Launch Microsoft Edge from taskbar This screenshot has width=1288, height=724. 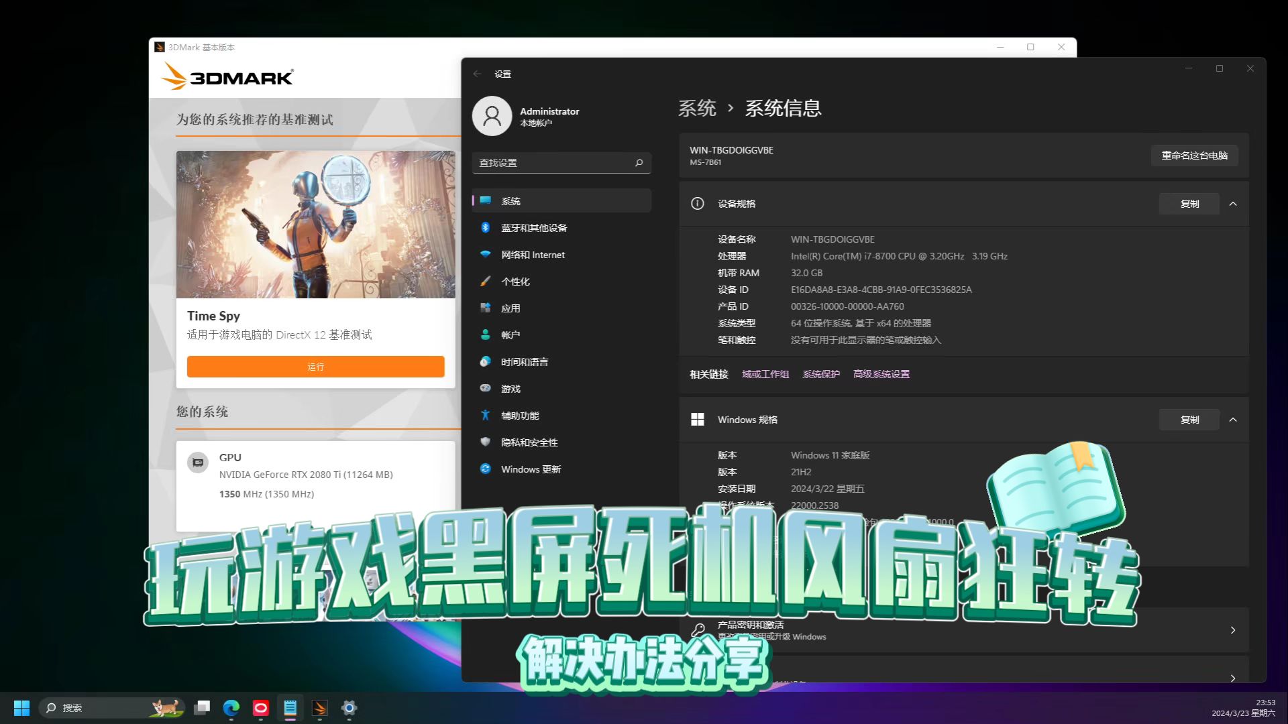[231, 708]
